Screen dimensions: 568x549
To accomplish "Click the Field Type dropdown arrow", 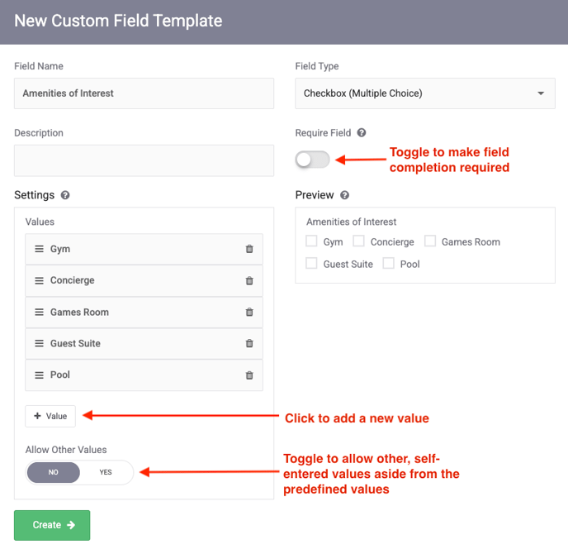I will (541, 93).
